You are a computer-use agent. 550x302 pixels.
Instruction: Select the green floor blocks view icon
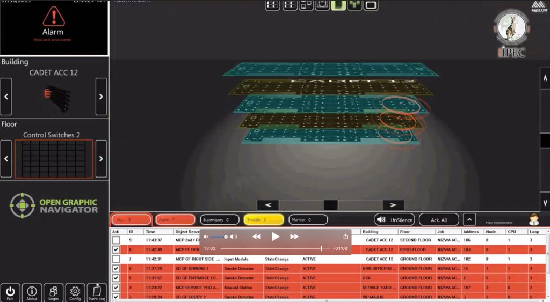(354, 5)
